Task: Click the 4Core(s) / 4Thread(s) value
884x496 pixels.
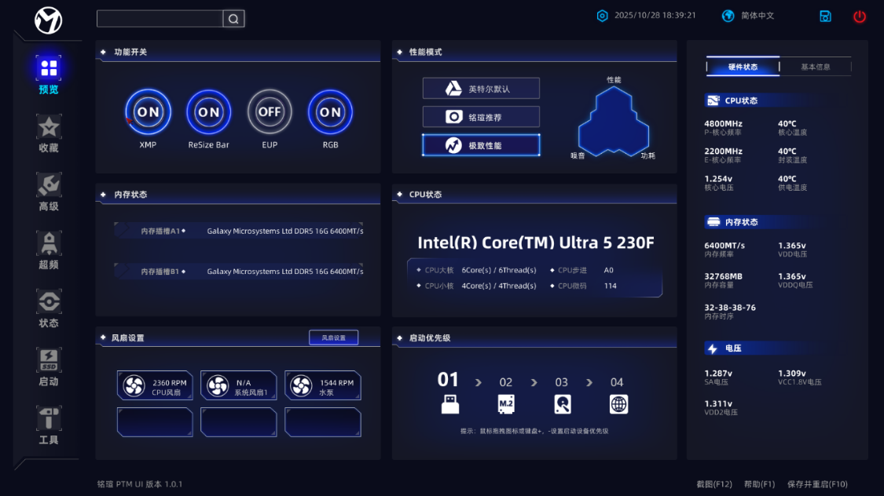Action: click(x=499, y=286)
